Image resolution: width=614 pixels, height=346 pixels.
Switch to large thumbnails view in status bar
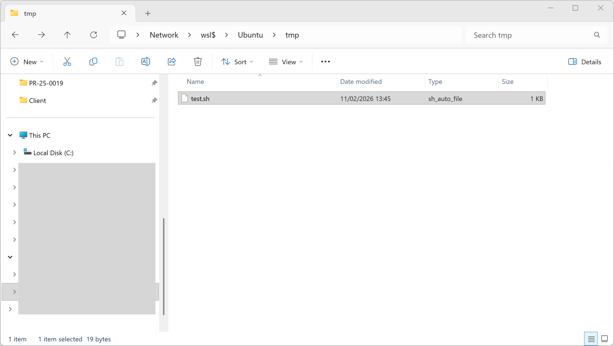click(x=604, y=339)
